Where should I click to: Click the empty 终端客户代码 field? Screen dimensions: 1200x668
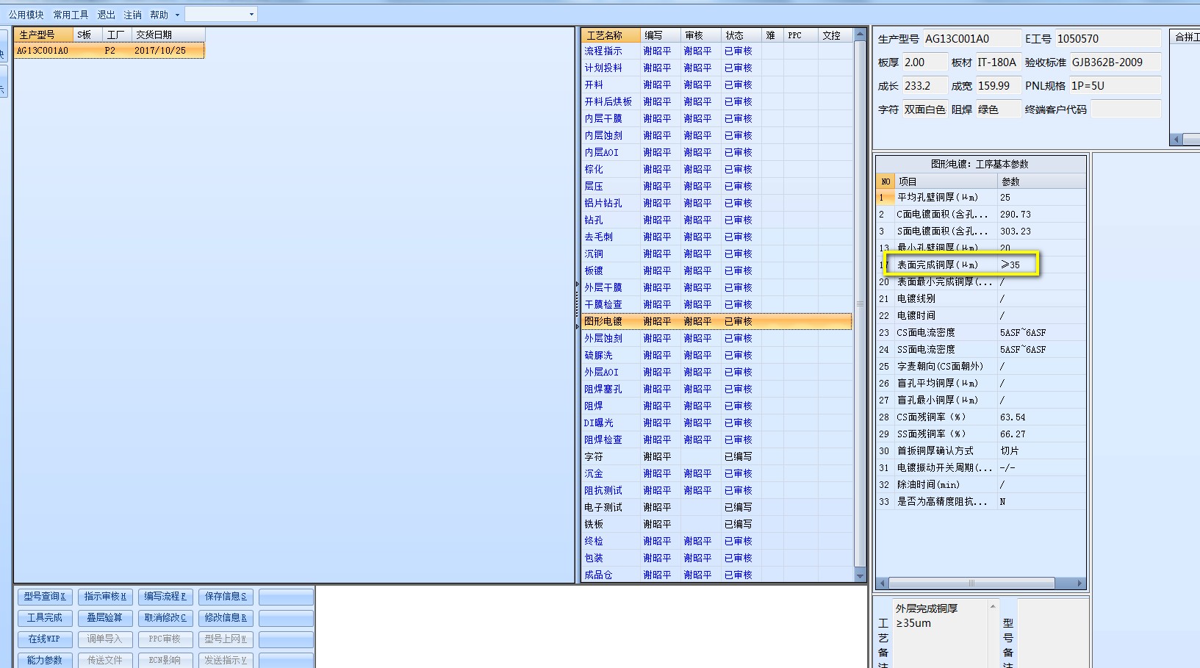[1126, 109]
